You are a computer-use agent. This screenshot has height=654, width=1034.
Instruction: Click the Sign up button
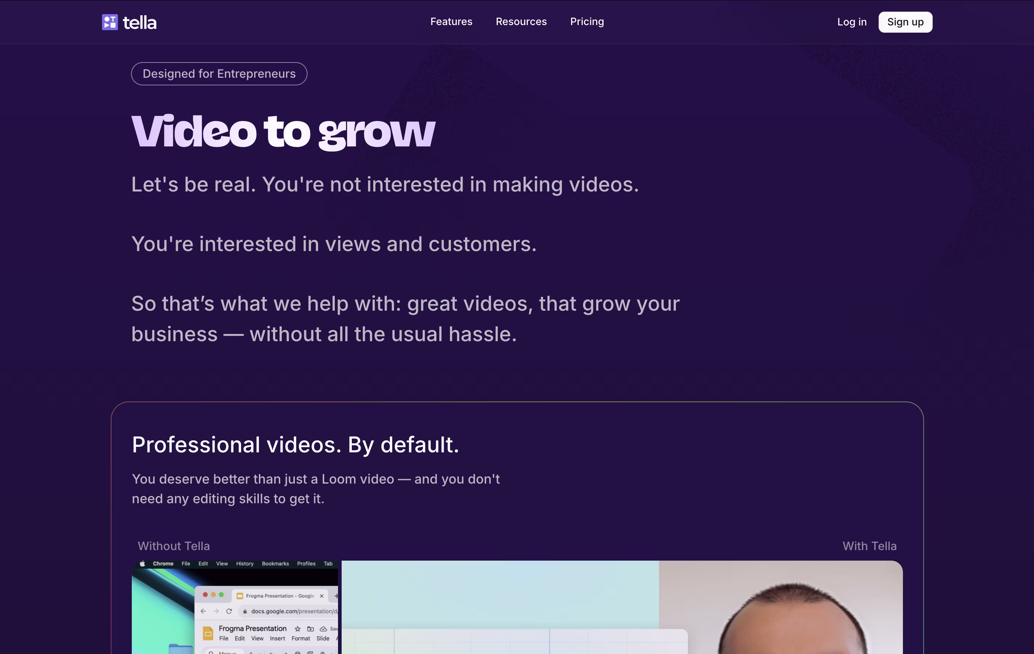pyautogui.click(x=905, y=22)
